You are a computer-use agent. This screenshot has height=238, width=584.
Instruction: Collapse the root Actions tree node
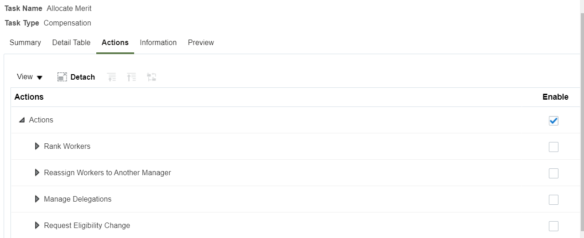point(21,120)
